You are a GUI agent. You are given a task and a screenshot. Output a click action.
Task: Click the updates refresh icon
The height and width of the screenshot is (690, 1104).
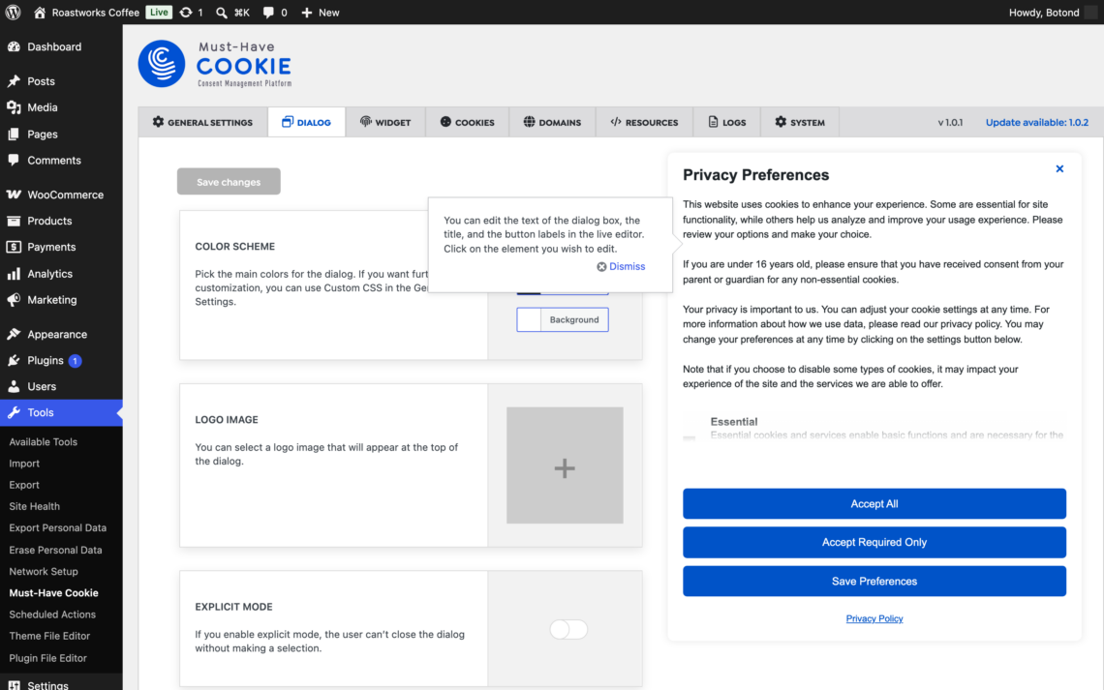(x=186, y=12)
